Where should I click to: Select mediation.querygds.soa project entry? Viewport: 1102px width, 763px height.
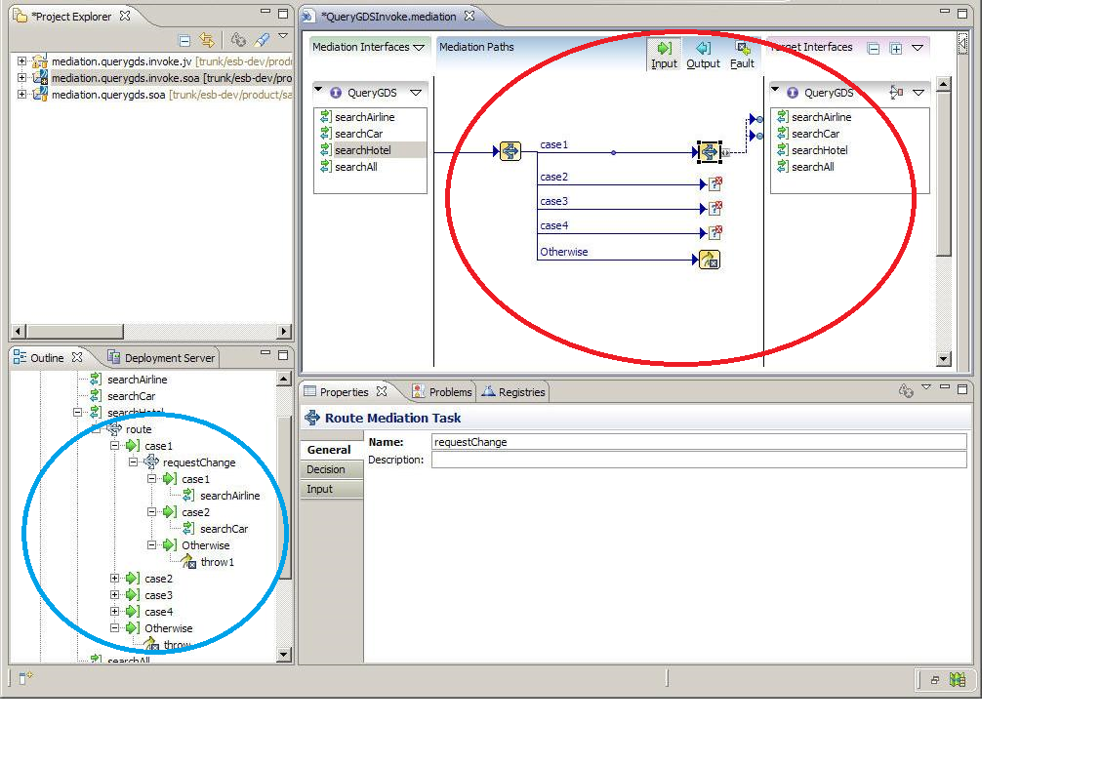point(163,94)
